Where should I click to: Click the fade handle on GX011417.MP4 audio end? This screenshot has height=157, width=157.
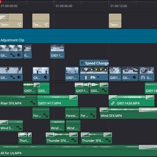pos(74,97)
